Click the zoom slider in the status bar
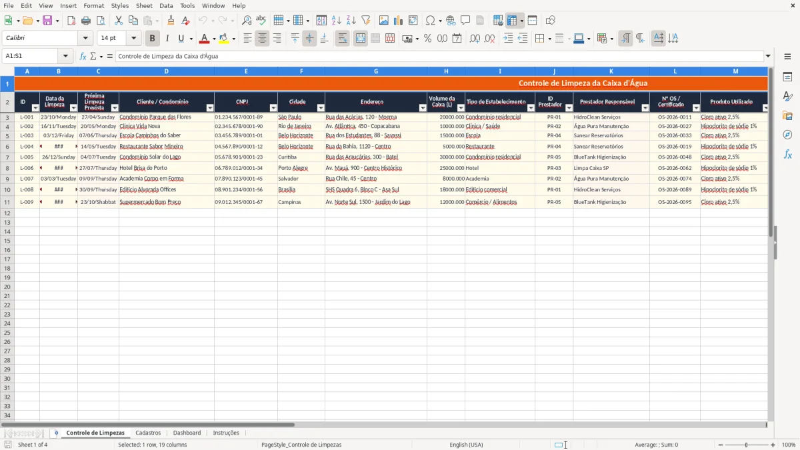 pos(745,445)
